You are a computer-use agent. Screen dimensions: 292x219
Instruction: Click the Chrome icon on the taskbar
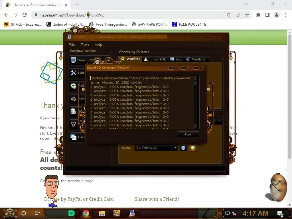point(86,213)
